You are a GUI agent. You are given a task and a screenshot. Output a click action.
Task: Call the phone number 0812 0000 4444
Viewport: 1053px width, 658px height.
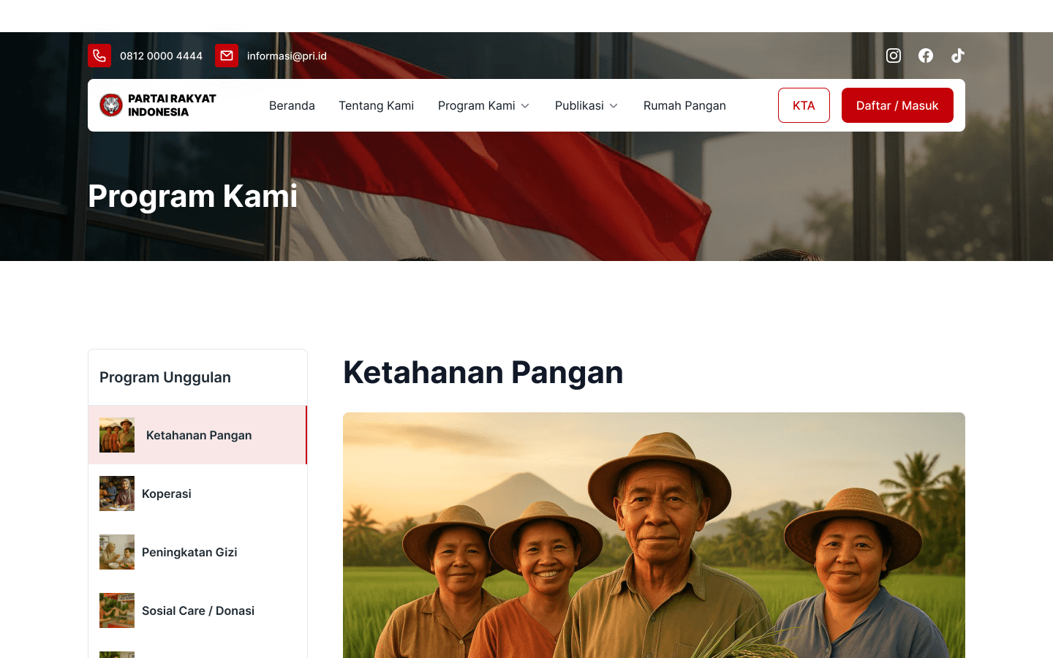point(161,56)
